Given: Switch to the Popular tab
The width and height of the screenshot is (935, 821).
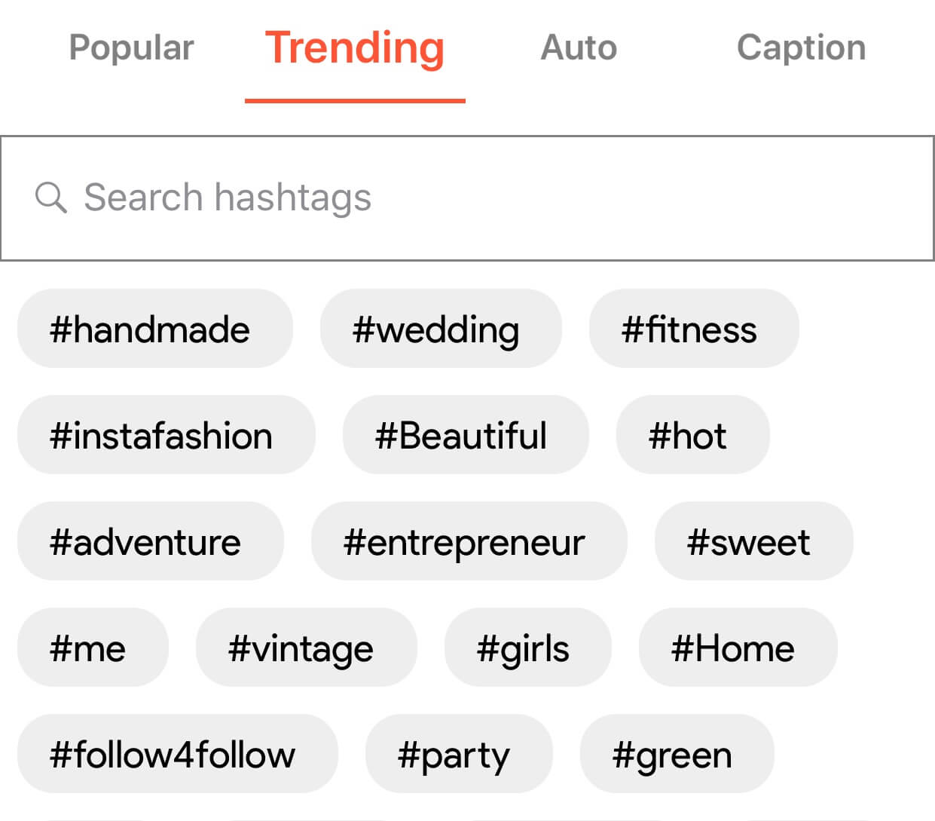Looking at the screenshot, I should coord(131,47).
